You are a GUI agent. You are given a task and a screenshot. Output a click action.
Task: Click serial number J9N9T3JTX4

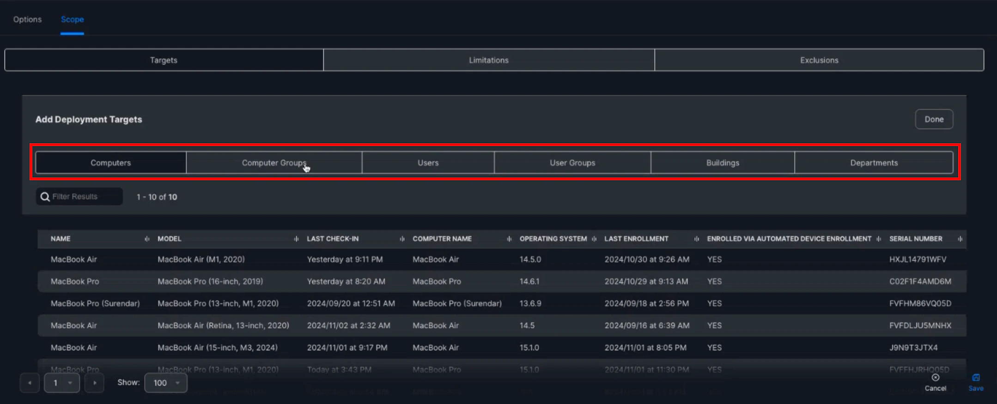click(x=913, y=348)
